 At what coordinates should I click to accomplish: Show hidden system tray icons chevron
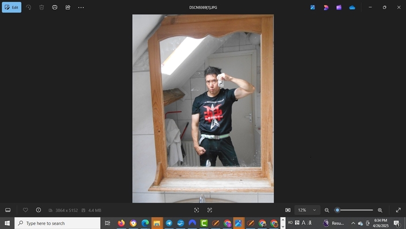point(353,223)
